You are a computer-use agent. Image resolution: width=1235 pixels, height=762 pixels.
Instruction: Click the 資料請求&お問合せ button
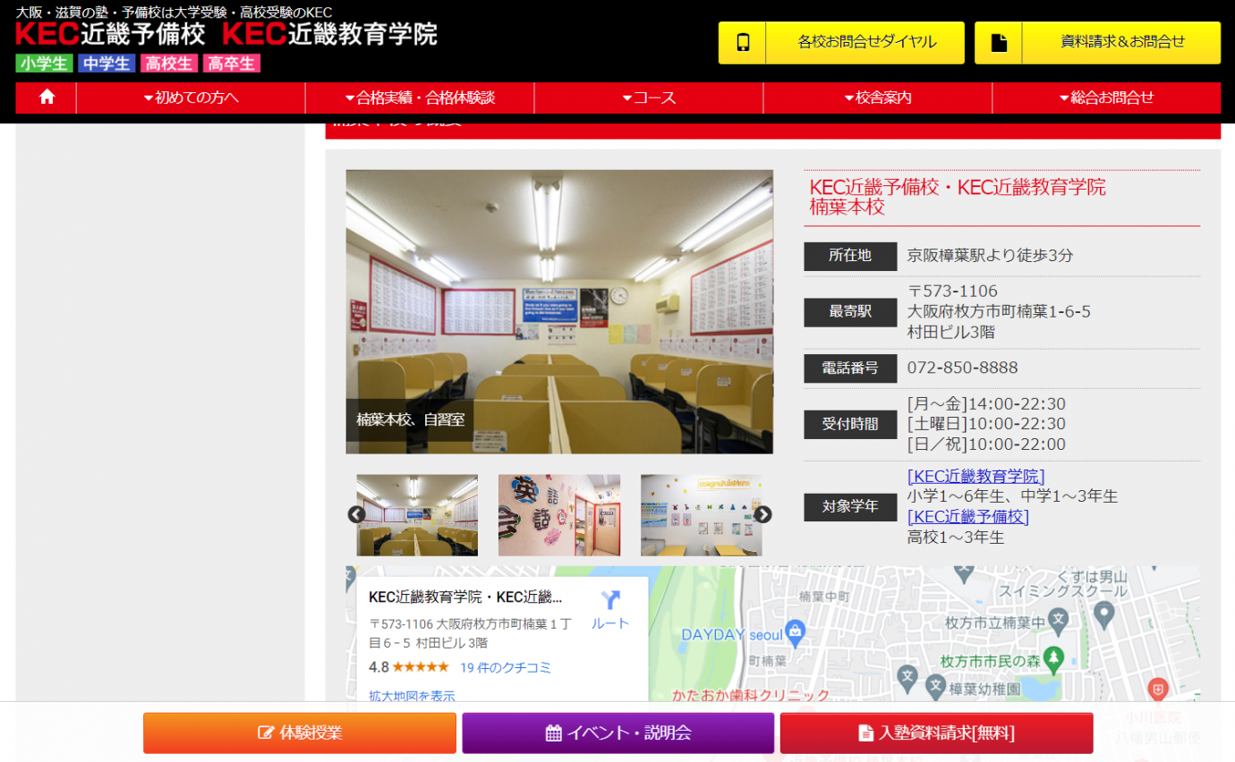tap(1097, 42)
